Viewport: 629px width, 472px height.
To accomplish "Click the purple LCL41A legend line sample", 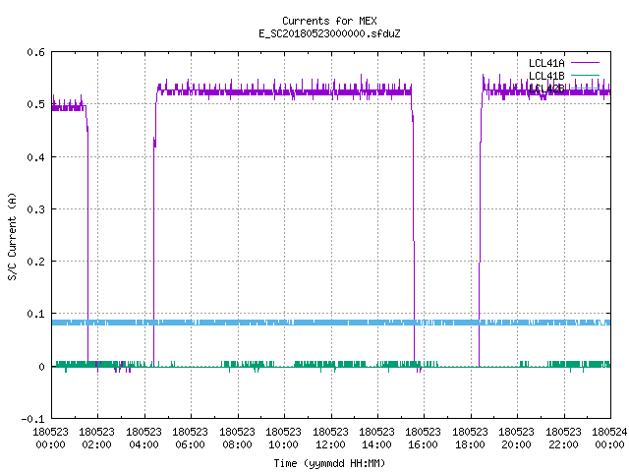I will [x=585, y=63].
